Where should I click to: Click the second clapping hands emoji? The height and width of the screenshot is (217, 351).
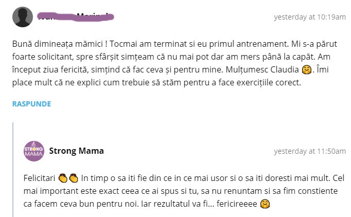tap(73, 178)
